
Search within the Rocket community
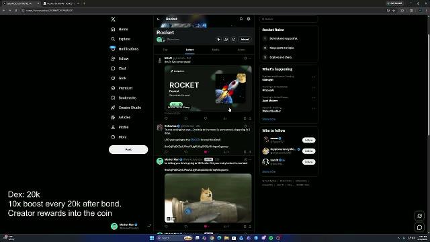[x=241, y=19]
